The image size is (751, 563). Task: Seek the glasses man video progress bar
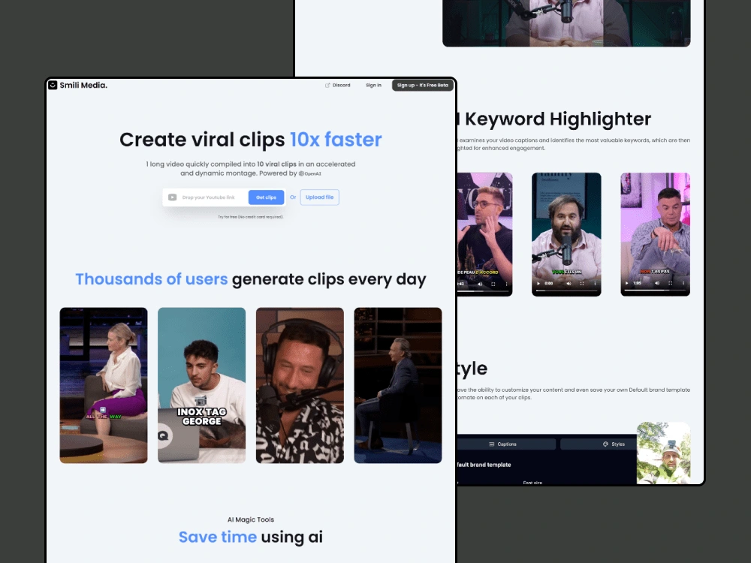(x=483, y=291)
